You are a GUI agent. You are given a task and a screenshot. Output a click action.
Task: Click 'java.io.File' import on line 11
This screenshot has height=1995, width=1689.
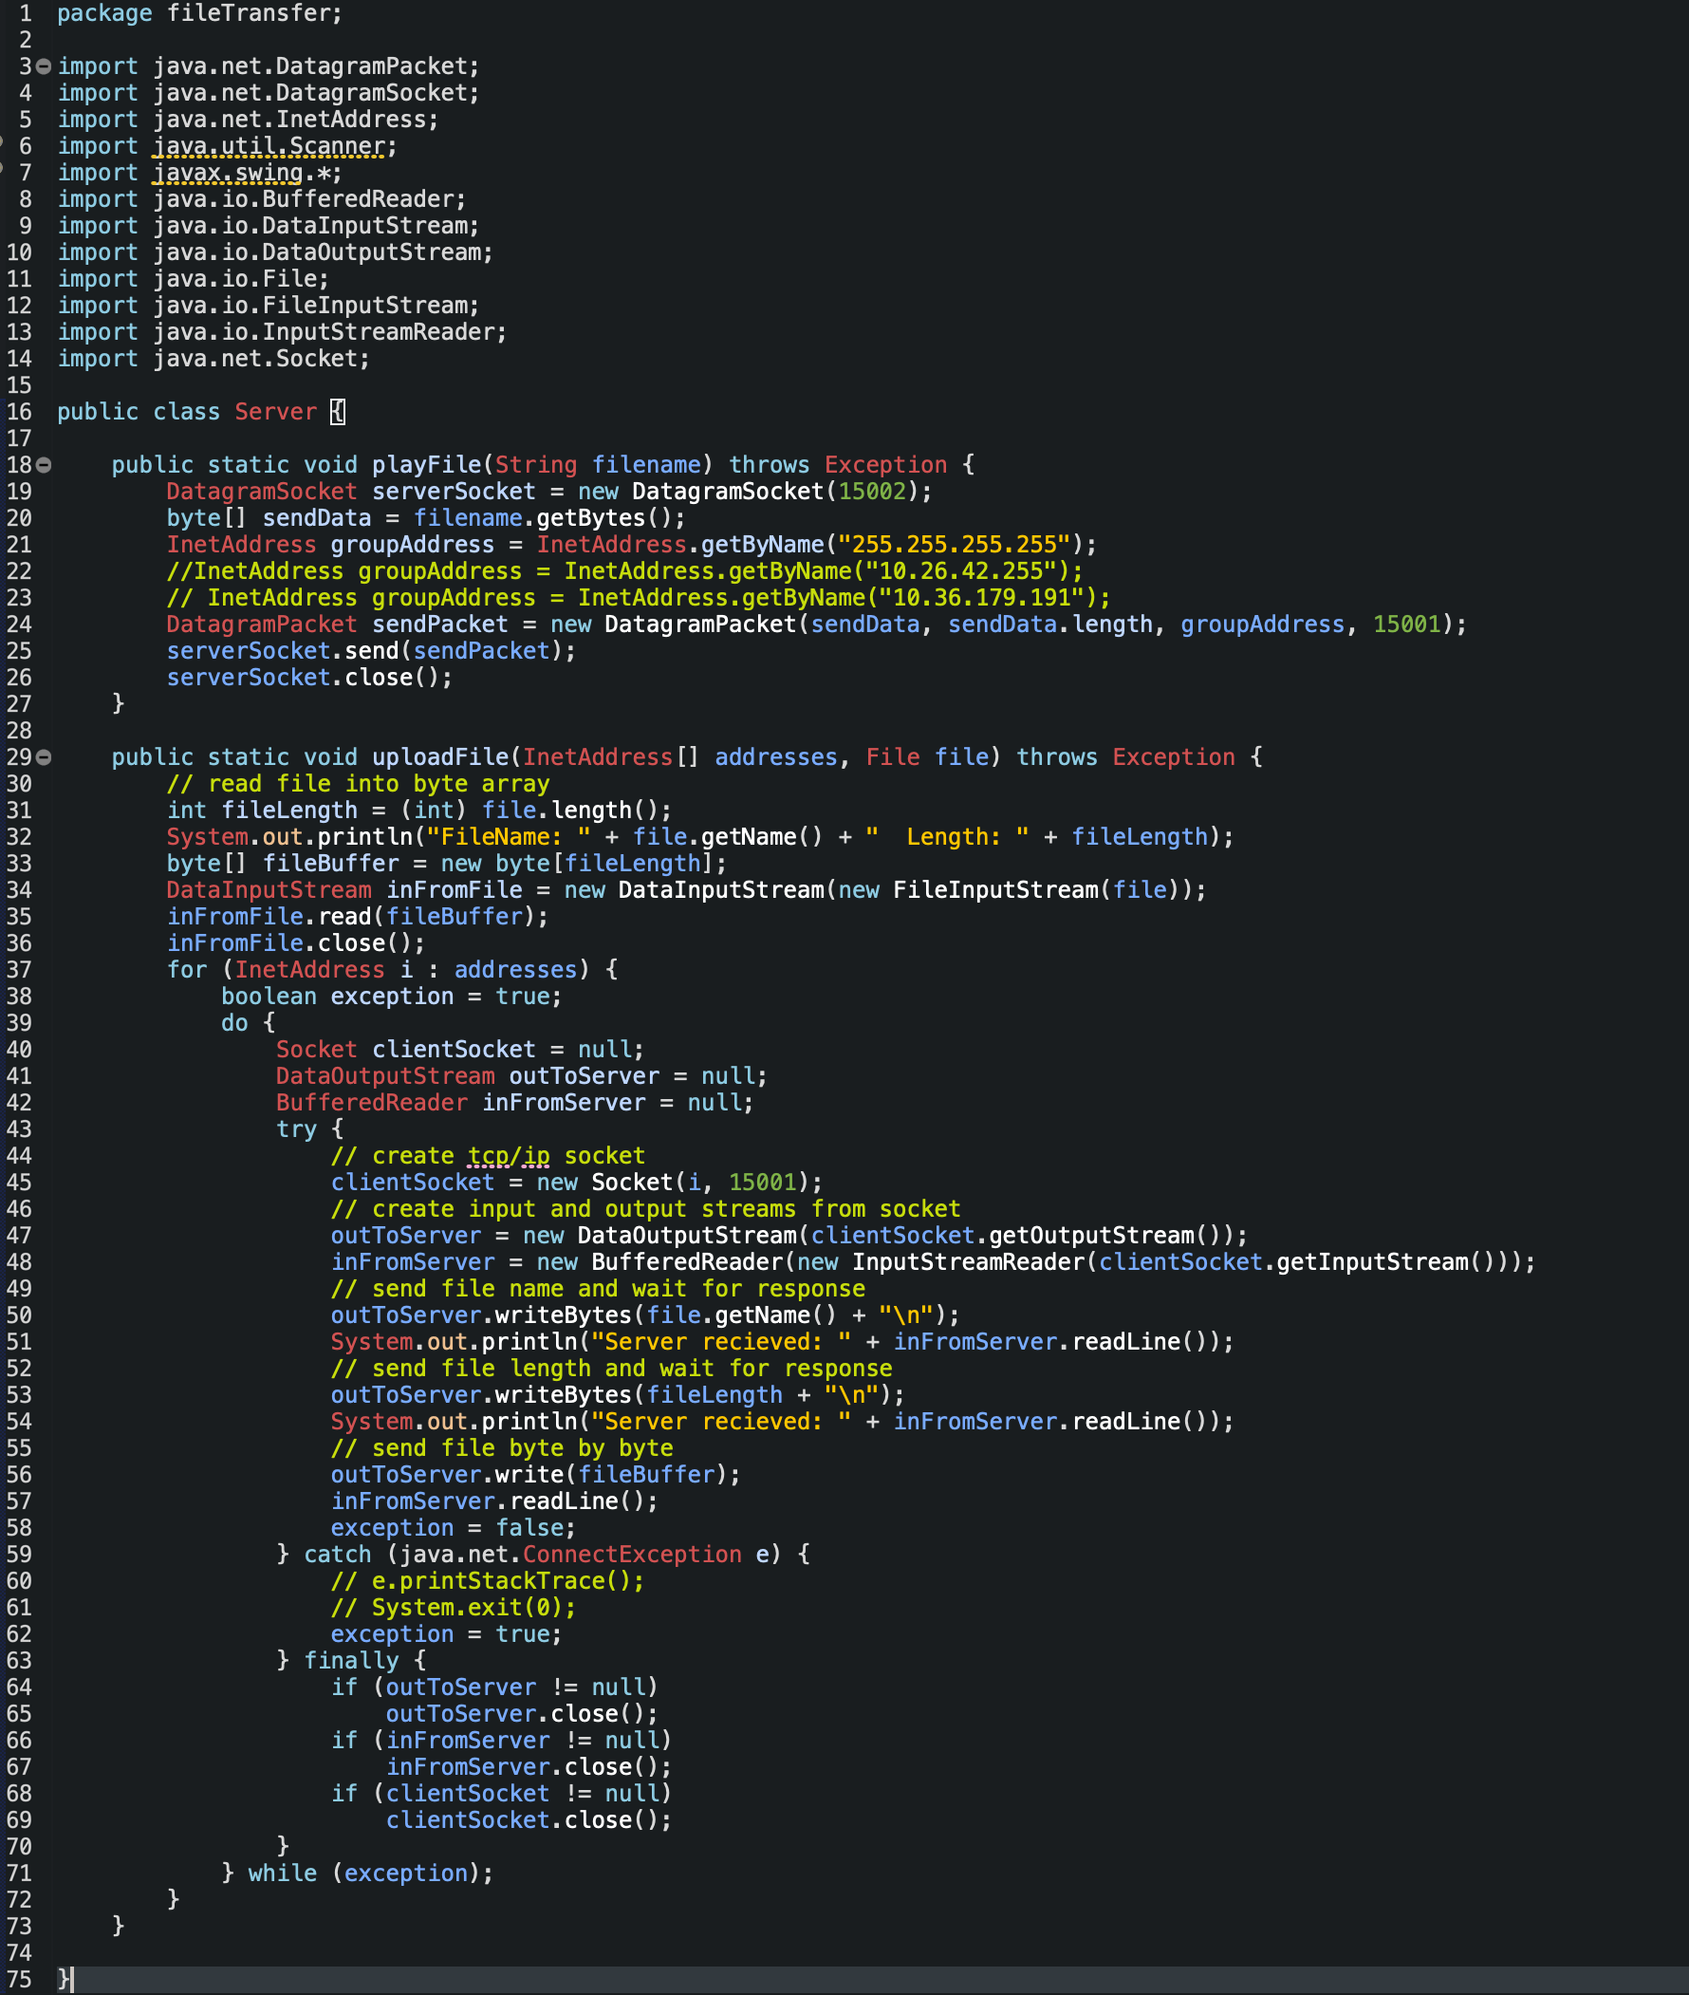234,280
